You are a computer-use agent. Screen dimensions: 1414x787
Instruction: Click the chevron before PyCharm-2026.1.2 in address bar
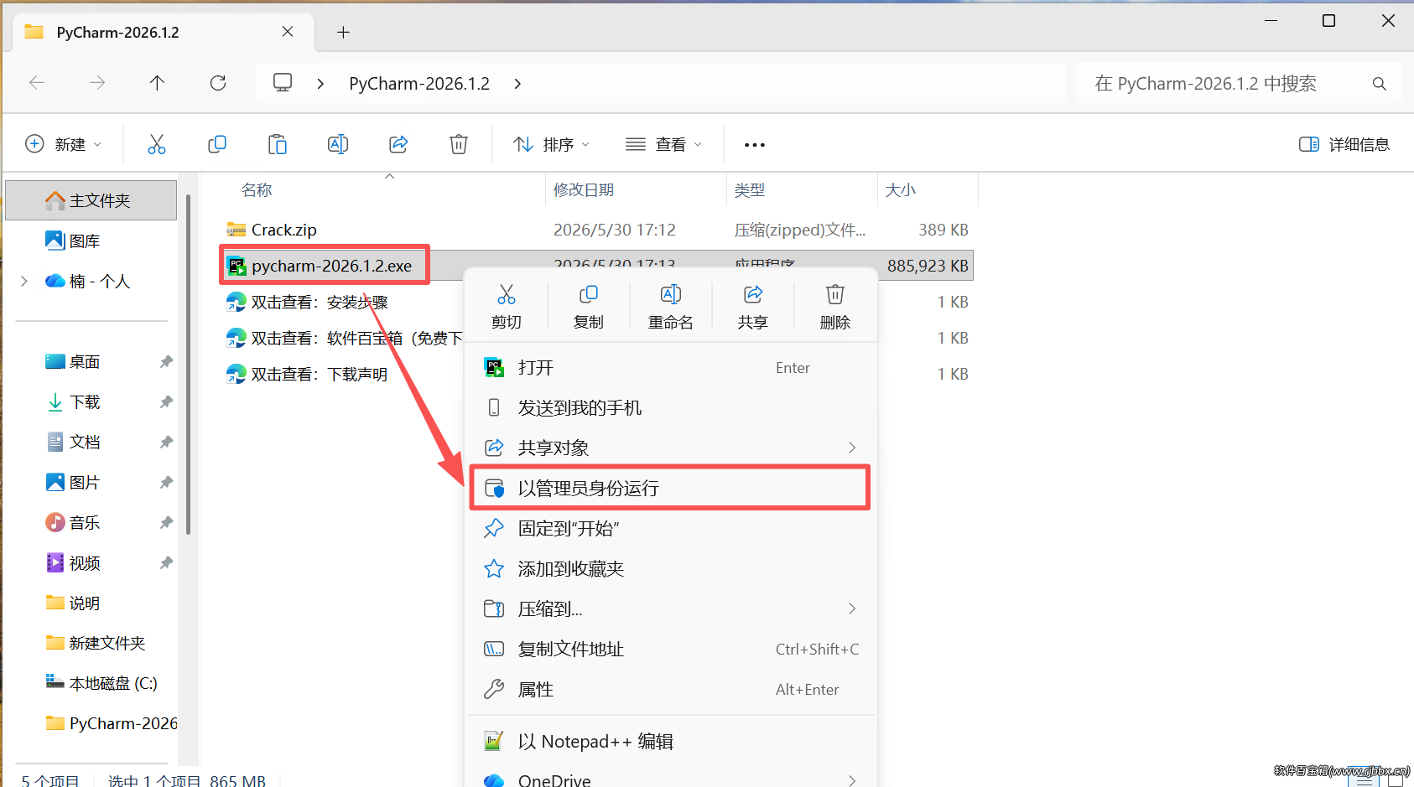pyautogui.click(x=320, y=84)
